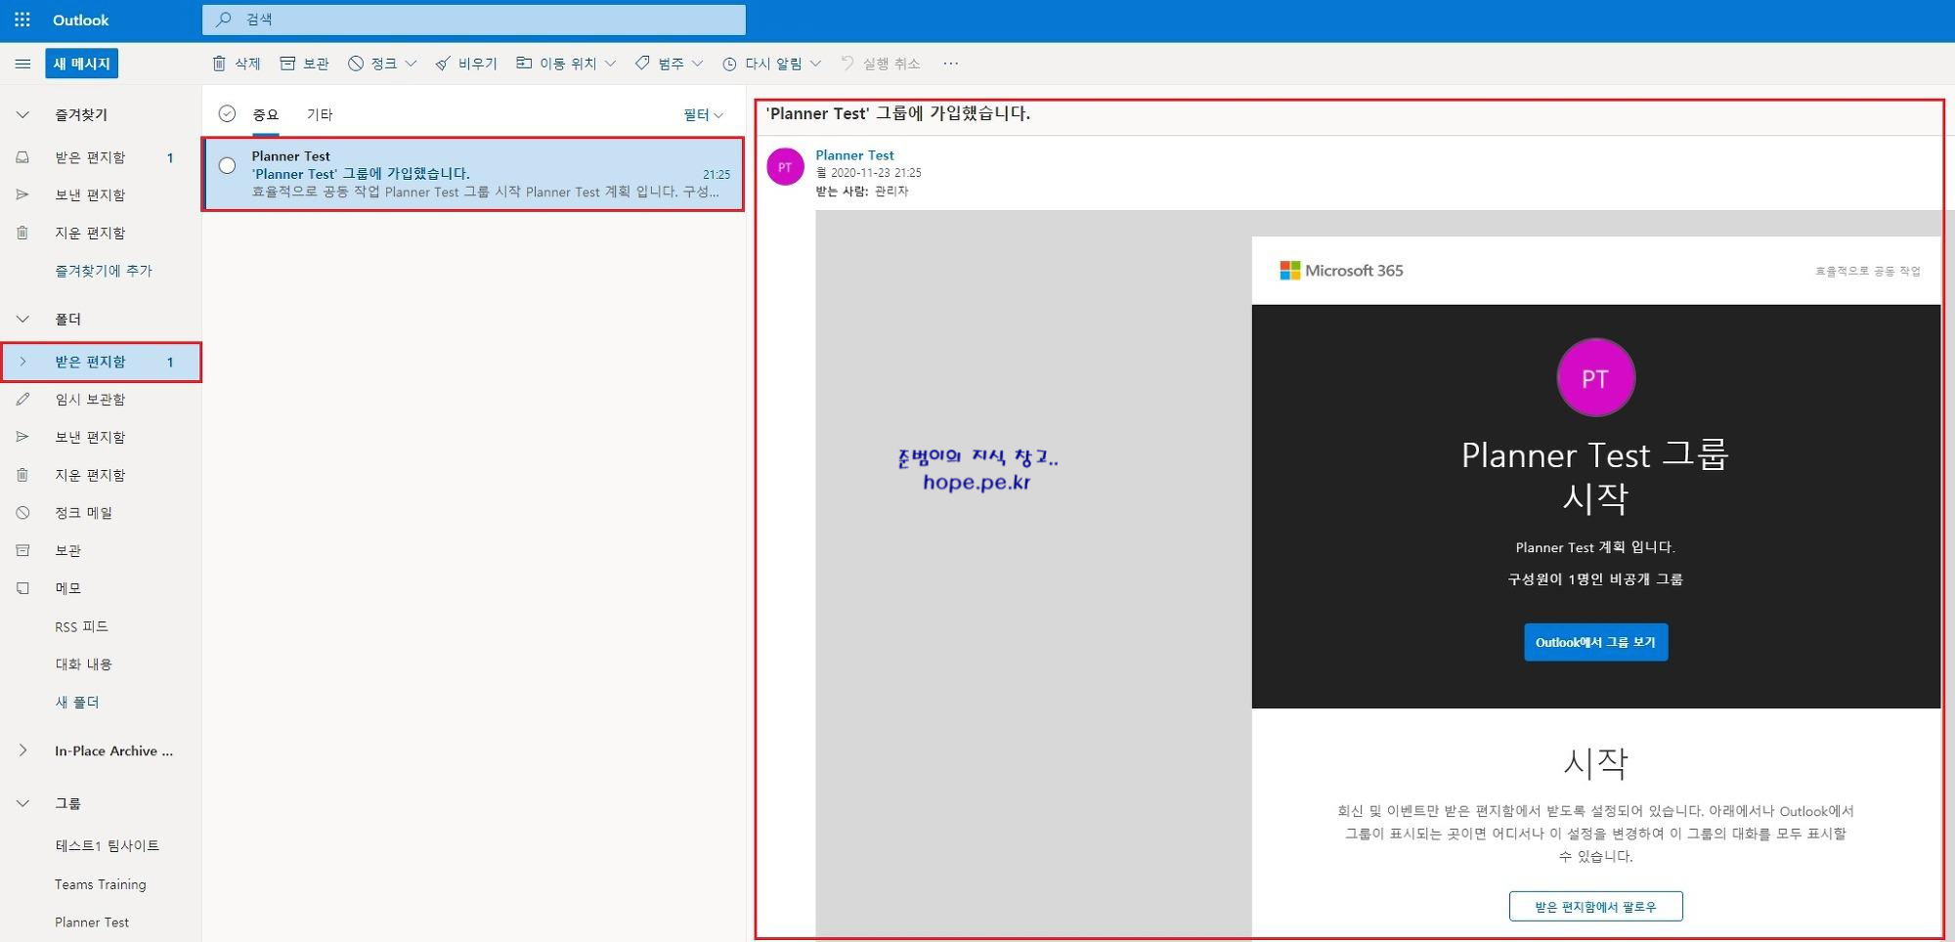This screenshot has width=1955, height=942.
Task: Click the 받은 편지함에서 팔로우 button
Action: point(1595,907)
